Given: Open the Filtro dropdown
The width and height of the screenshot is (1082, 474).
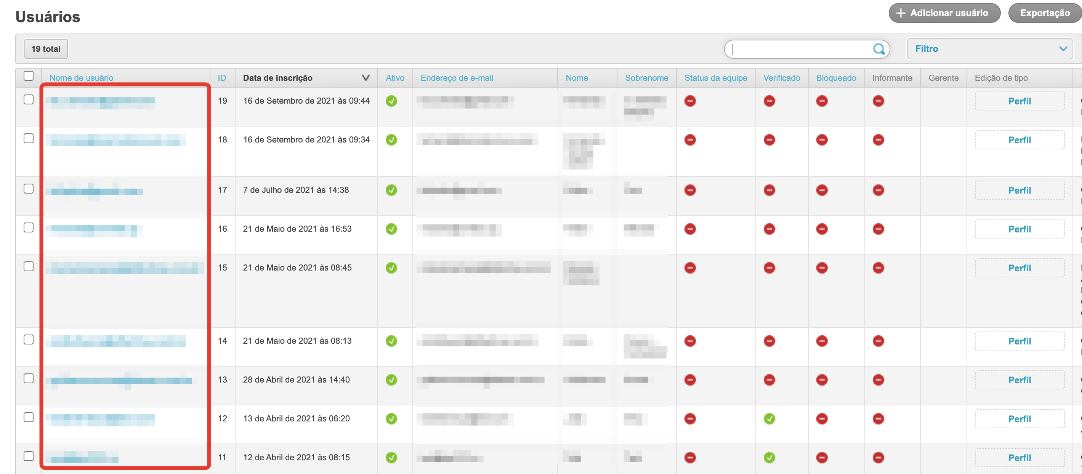Looking at the screenshot, I should coord(990,49).
